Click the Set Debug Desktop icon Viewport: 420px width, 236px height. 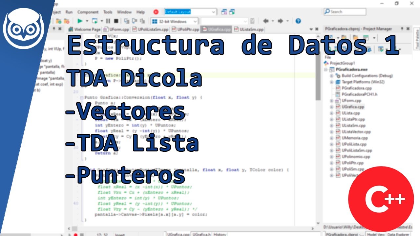click(232, 12)
